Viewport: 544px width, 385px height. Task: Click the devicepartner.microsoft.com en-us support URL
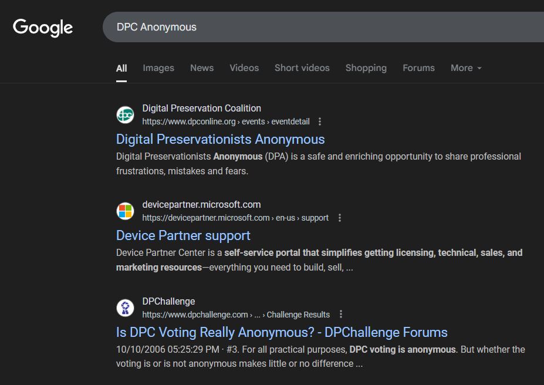235,218
